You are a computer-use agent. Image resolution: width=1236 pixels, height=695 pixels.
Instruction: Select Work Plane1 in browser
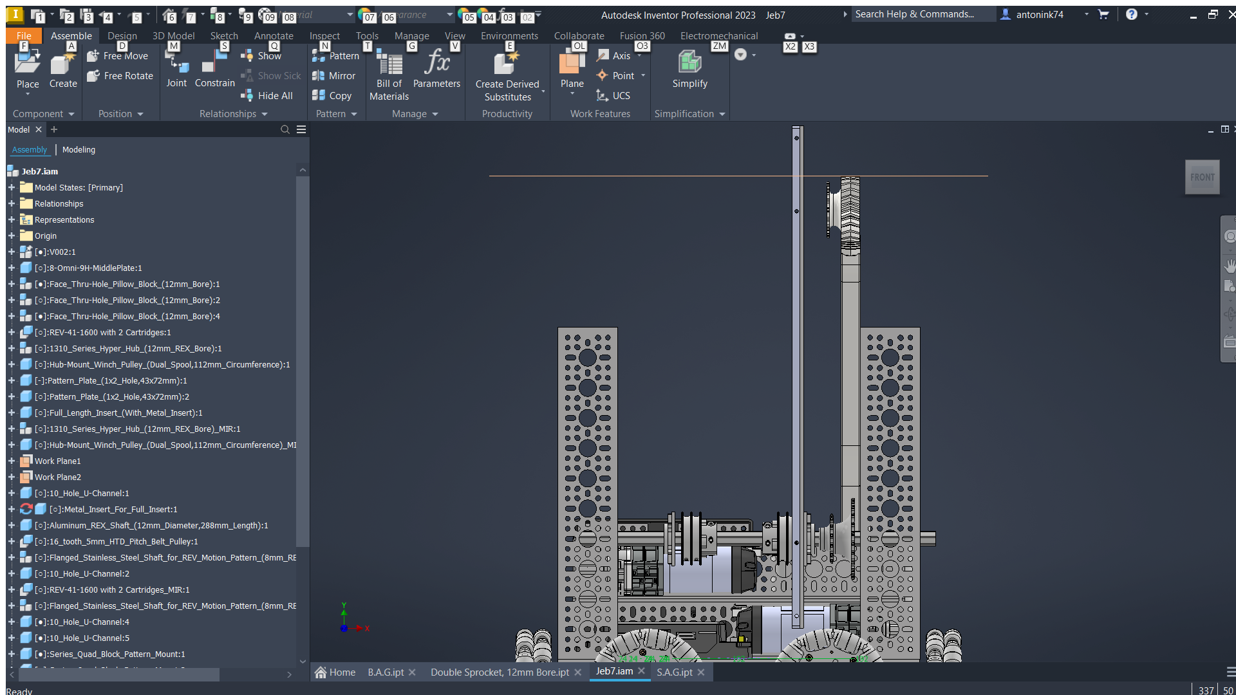point(57,461)
